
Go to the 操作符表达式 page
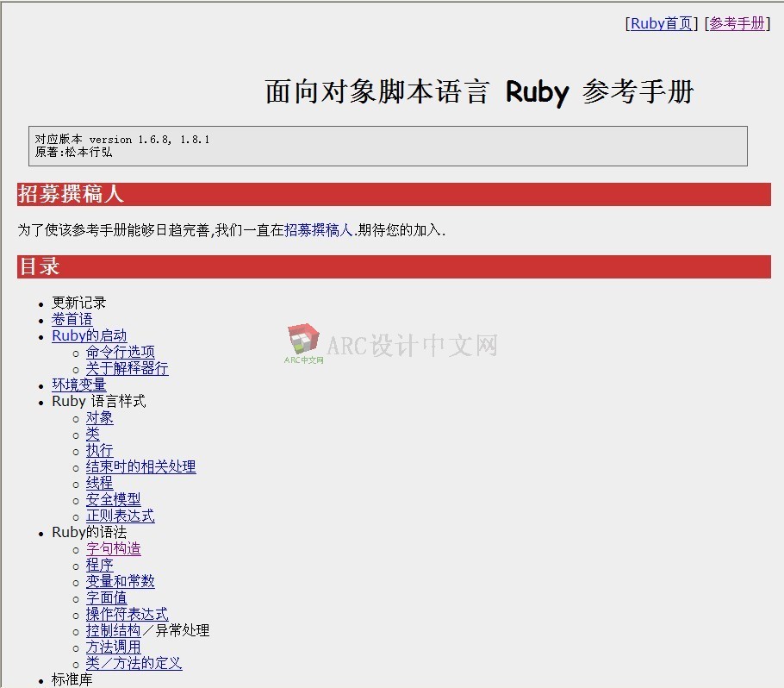pyautogui.click(x=127, y=615)
